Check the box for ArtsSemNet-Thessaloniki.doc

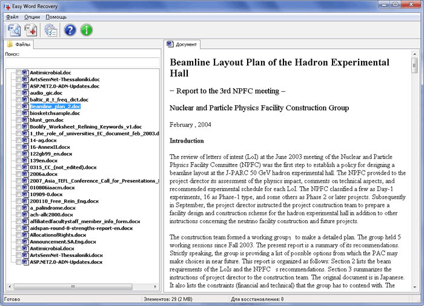[18, 79]
